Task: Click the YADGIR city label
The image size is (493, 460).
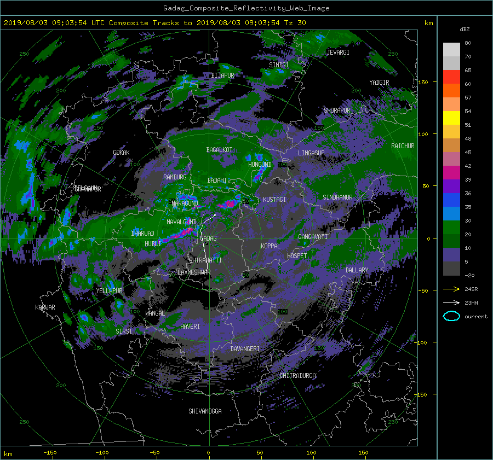Action: 379,83
